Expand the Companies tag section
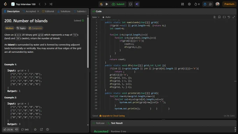 pos(35,28)
